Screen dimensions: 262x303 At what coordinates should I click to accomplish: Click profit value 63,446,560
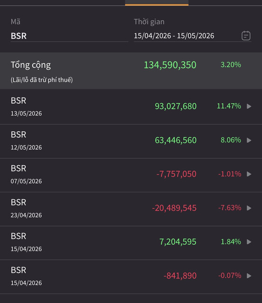tap(176, 140)
